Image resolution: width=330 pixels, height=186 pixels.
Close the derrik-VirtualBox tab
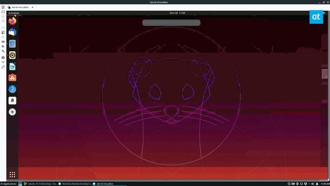click(32, 7)
